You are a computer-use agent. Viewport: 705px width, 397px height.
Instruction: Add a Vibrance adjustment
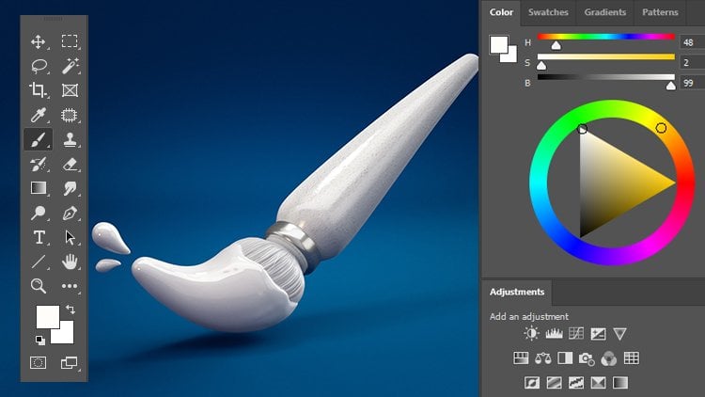click(619, 334)
